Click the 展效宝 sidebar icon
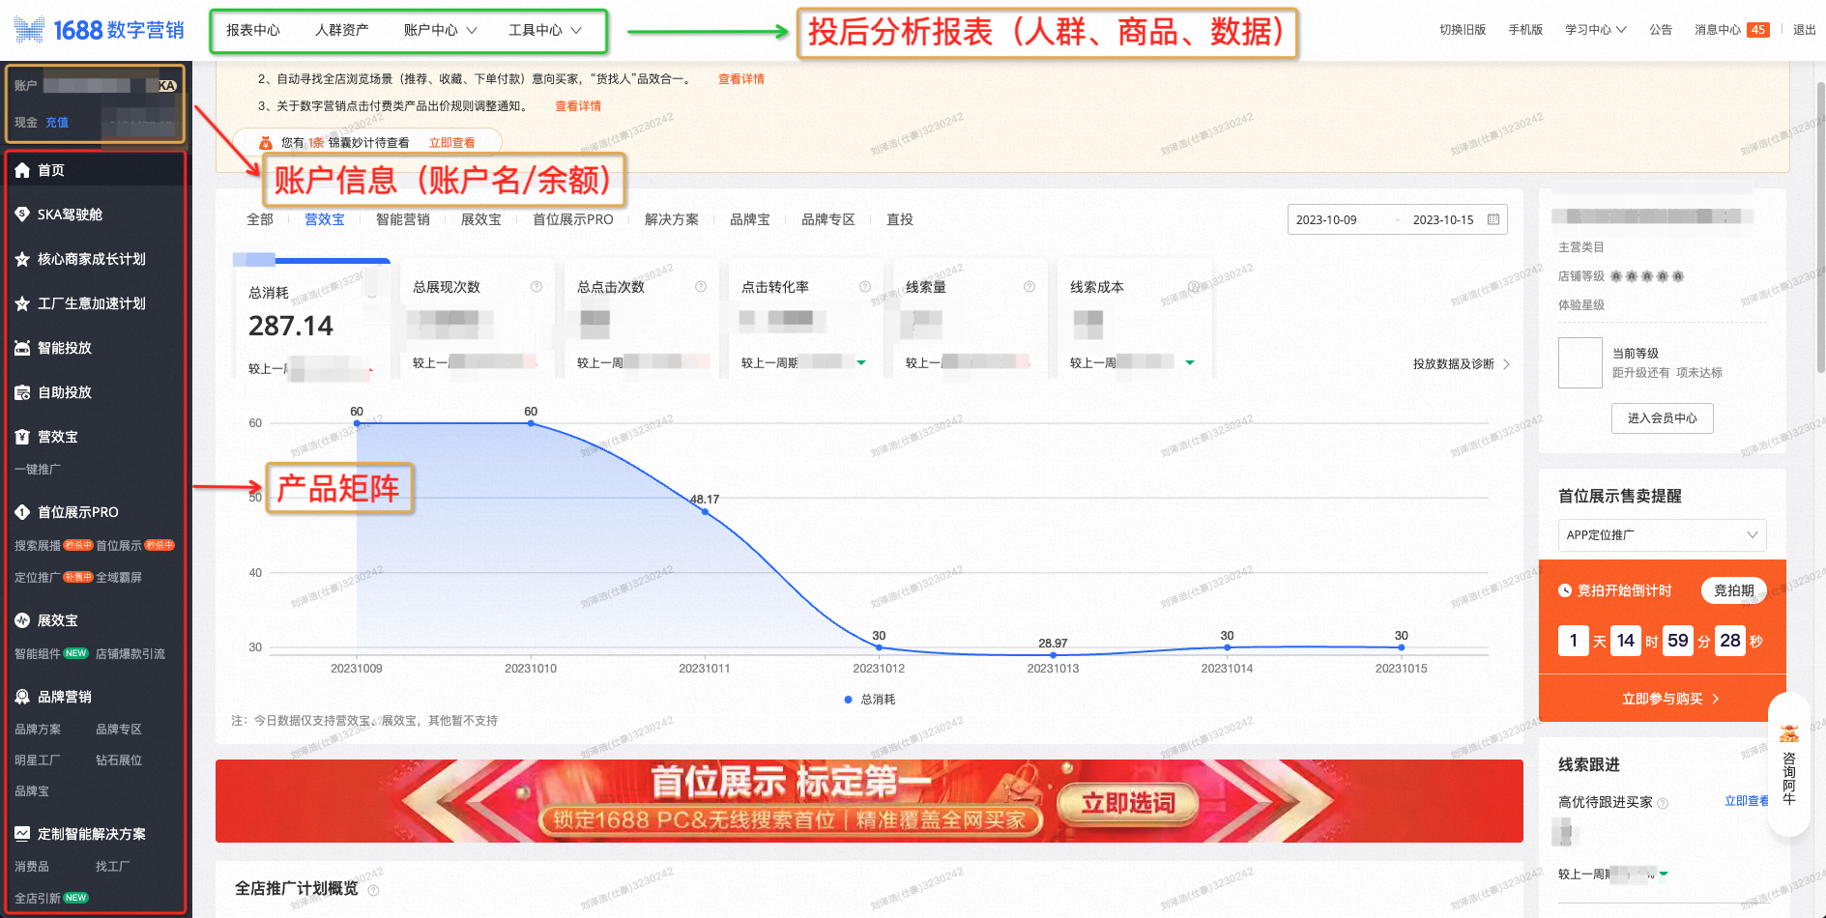 point(22,620)
